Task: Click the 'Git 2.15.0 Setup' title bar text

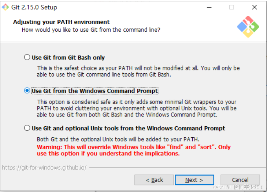Action: click(34, 7)
